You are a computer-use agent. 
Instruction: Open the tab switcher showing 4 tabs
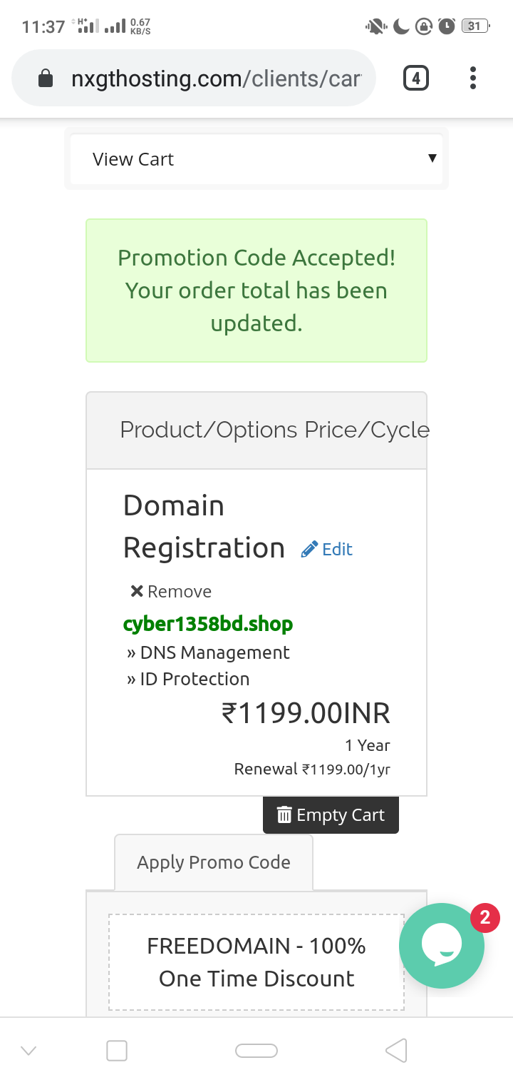click(x=416, y=78)
